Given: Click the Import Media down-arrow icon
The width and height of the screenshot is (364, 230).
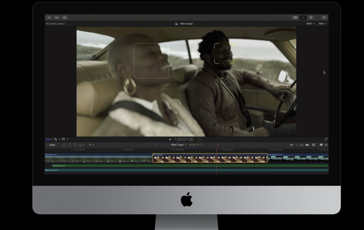Looking at the screenshot, I should point(49,17).
